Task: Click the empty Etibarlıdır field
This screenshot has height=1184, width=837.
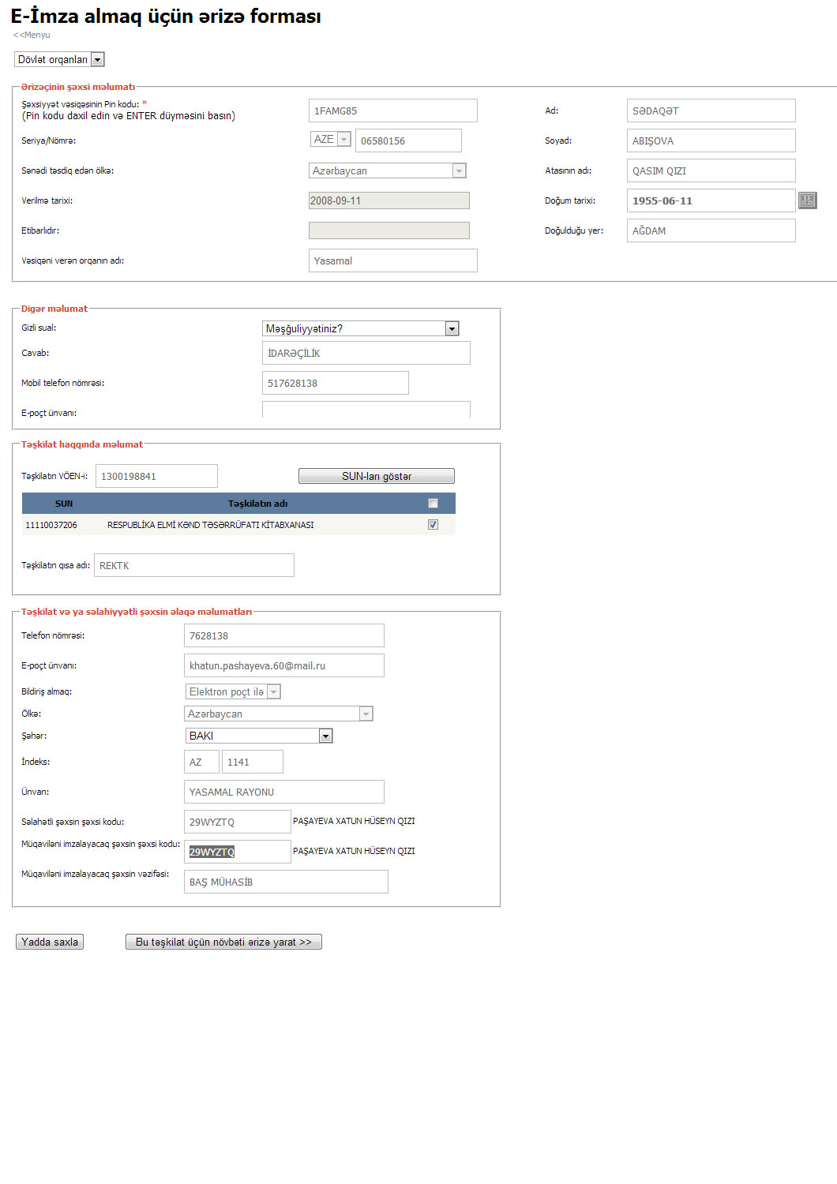Action: point(389,230)
